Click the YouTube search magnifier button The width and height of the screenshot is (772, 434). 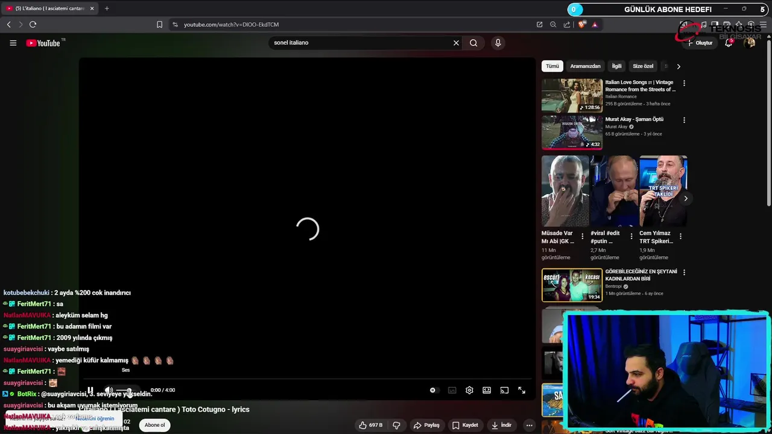tap(473, 43)
